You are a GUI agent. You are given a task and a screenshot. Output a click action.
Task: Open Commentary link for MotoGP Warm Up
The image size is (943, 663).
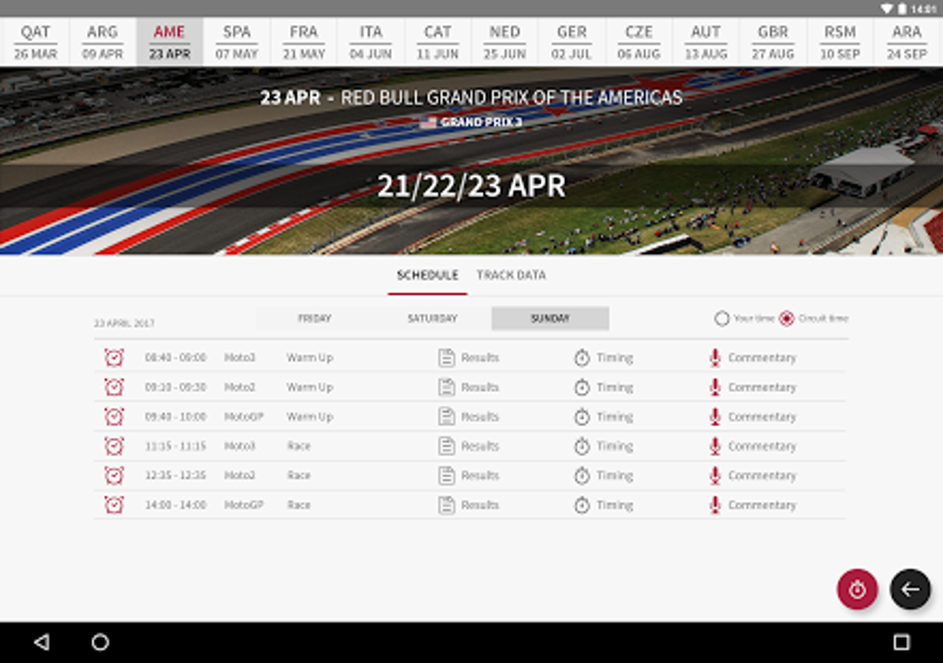[x=762, y=416]
